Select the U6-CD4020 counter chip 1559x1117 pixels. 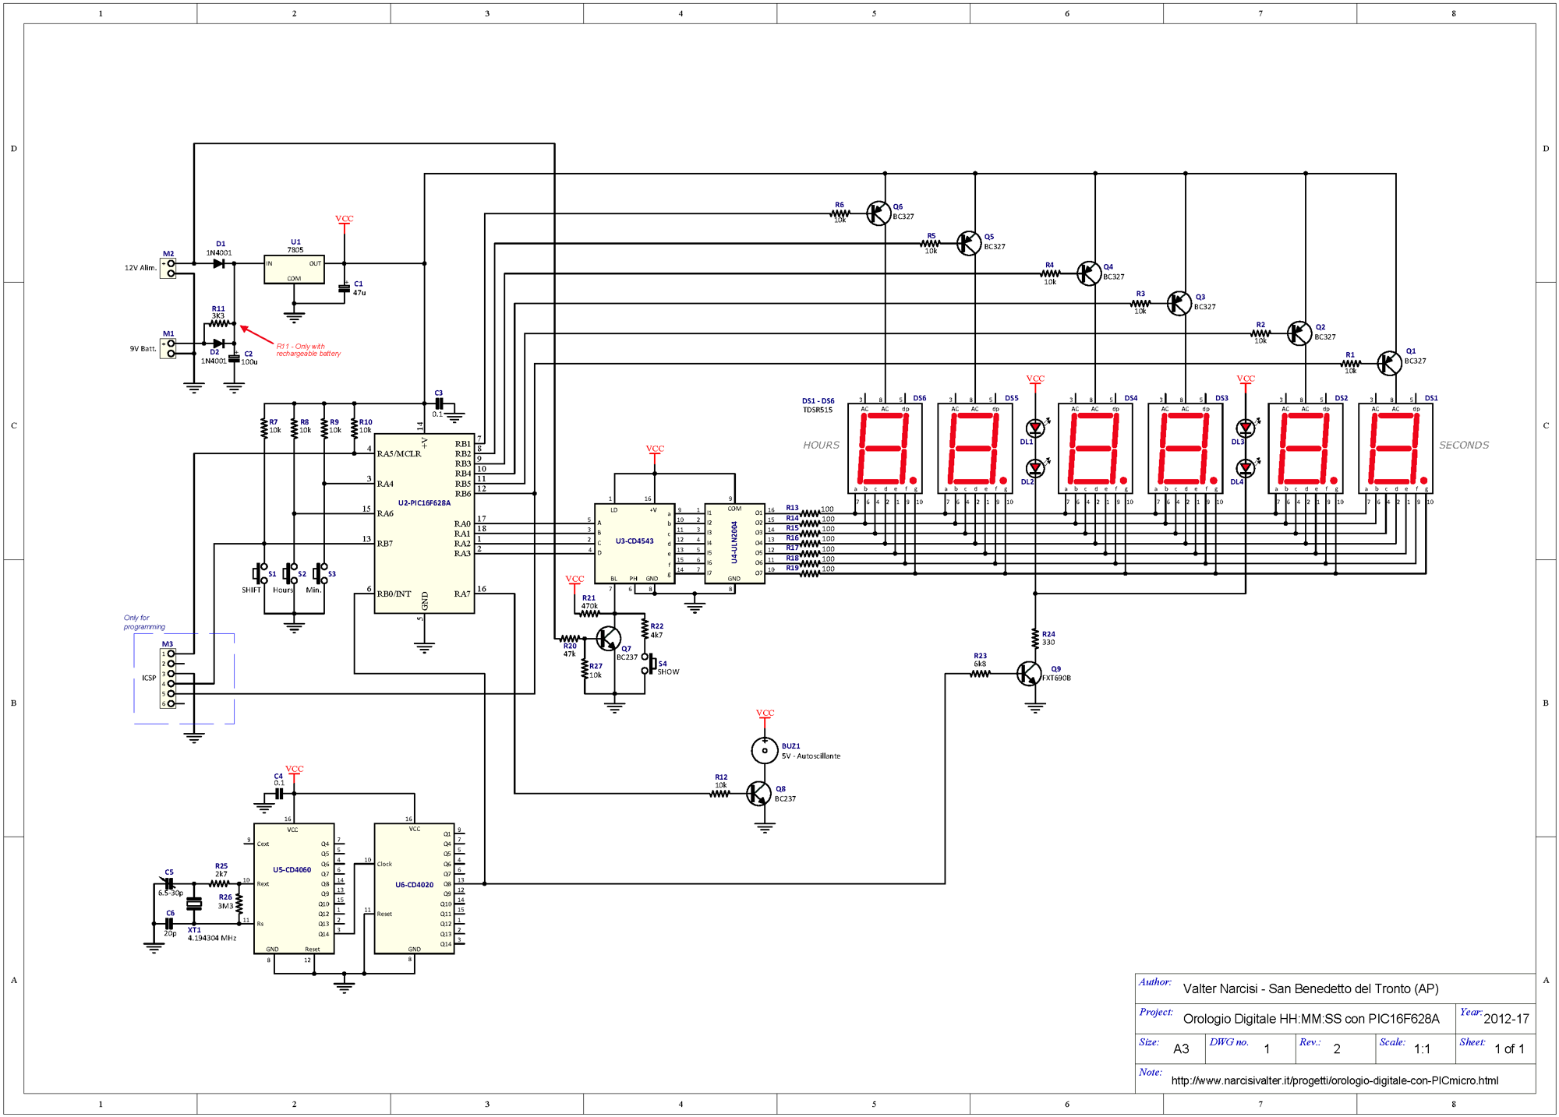click(414, 889)
